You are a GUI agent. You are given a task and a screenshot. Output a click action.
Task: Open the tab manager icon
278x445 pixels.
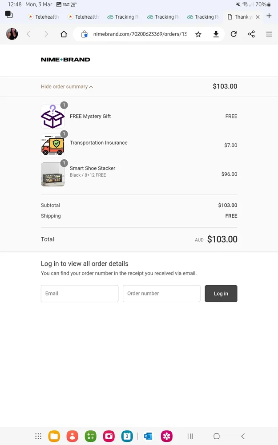coord(9,15)
